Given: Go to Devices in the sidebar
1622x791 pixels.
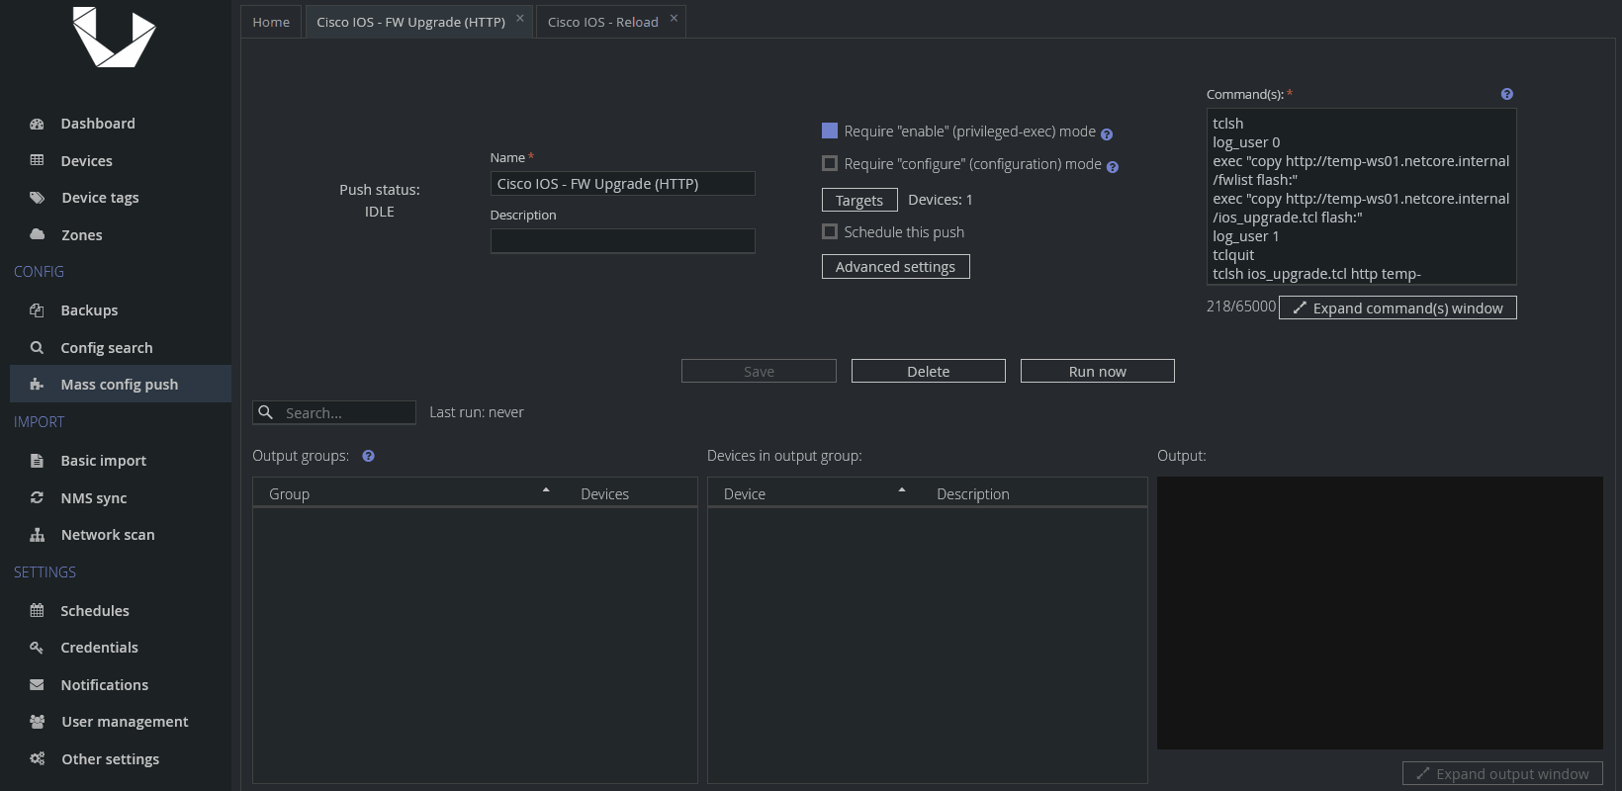Looking at the screenshot, I should click(x=86, y=161).
